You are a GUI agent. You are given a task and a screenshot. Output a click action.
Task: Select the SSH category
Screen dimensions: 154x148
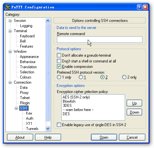click(24, 108)
